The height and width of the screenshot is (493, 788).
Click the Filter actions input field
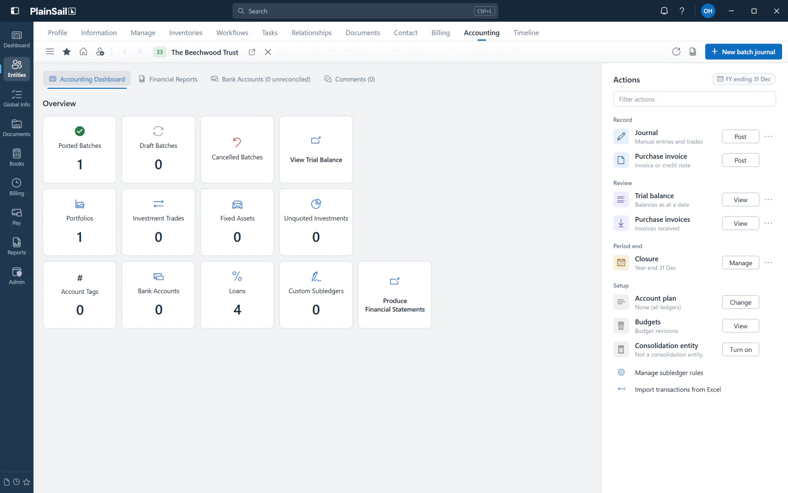[694, 99]
